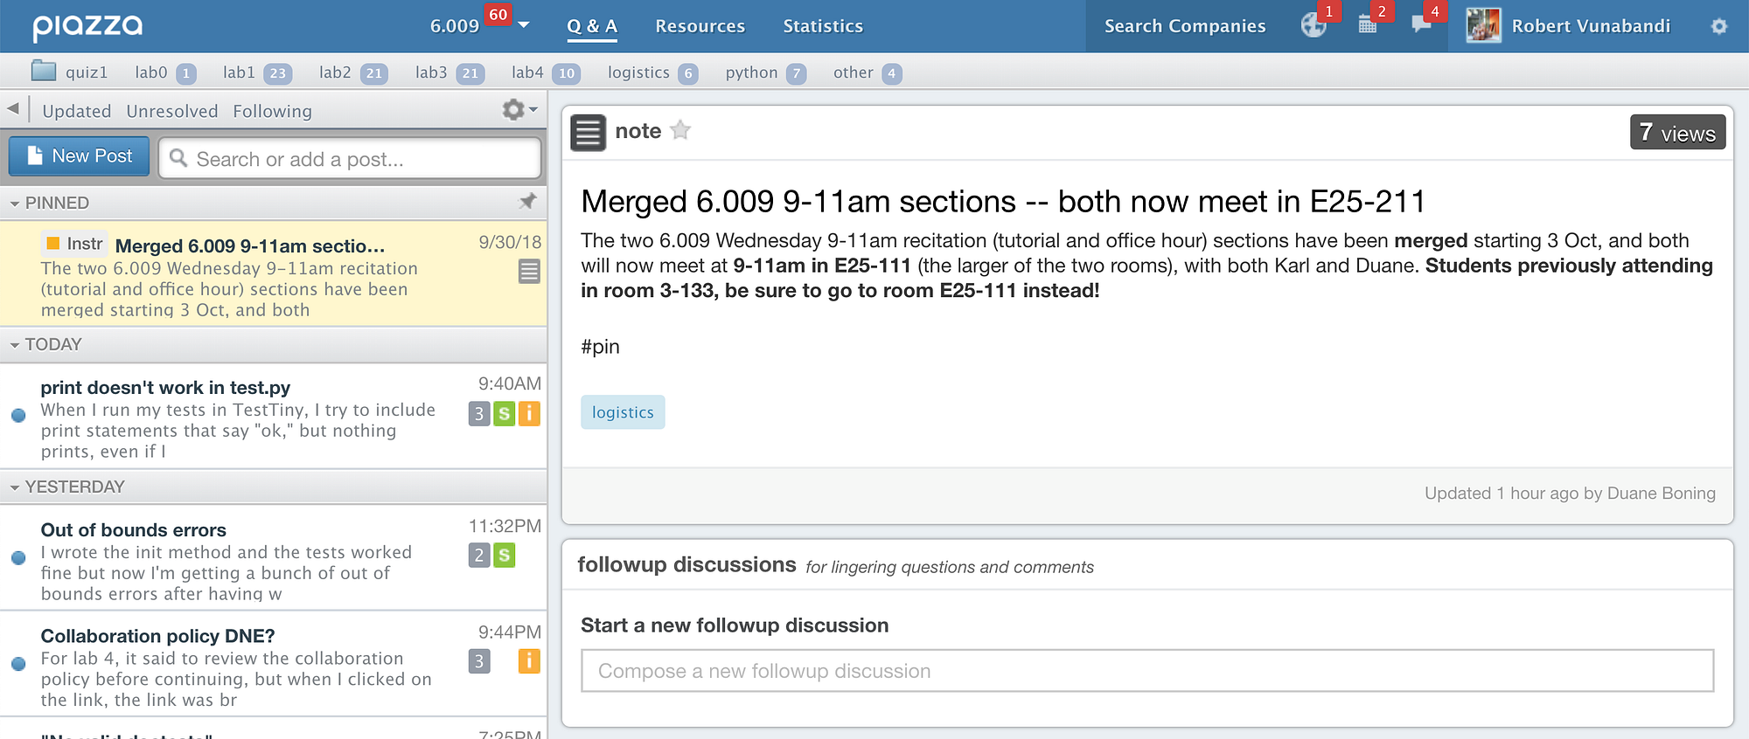Click the globe notifications icon
Image resolution: width=1749 pixels, height=739 pixels.
pyautogui.click(x=1313, y=25)
